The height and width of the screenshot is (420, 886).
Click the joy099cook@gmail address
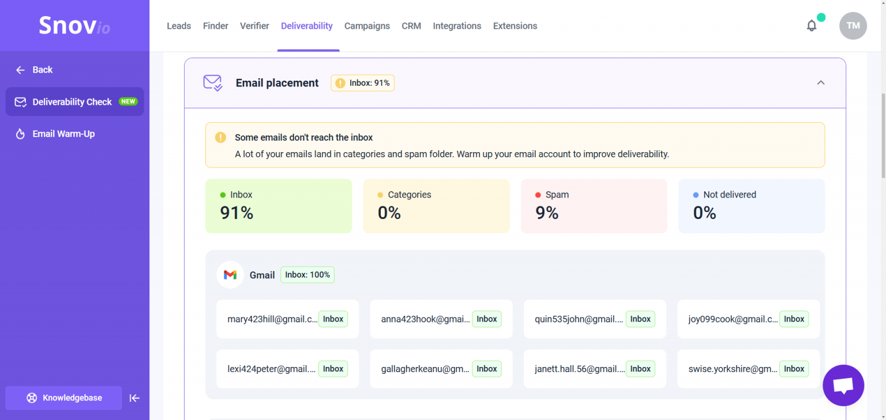[x=733, y=319]
